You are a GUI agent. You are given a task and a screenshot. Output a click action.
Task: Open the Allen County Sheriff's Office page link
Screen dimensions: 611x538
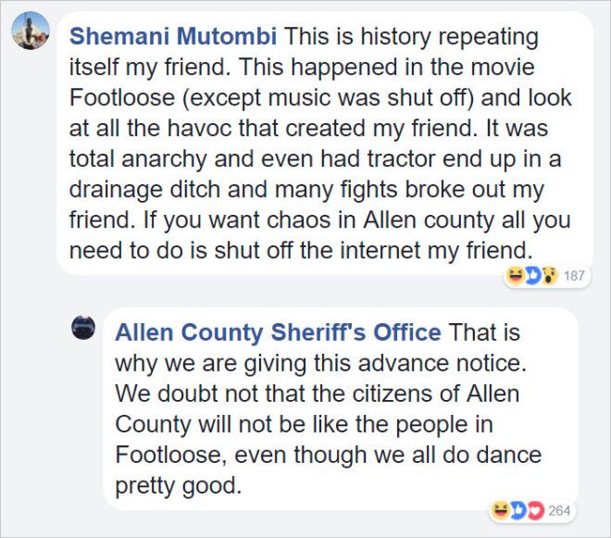278,332
